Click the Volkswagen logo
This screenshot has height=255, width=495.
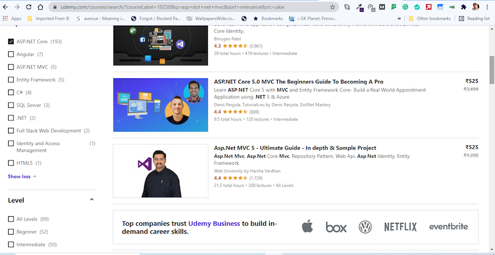pos(365,227)
